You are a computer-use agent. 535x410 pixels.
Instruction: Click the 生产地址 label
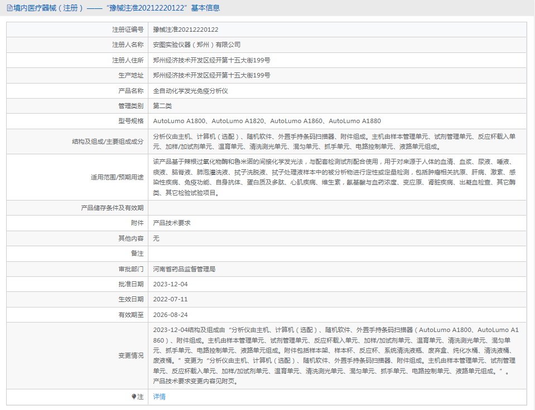[x=131, y=75]
